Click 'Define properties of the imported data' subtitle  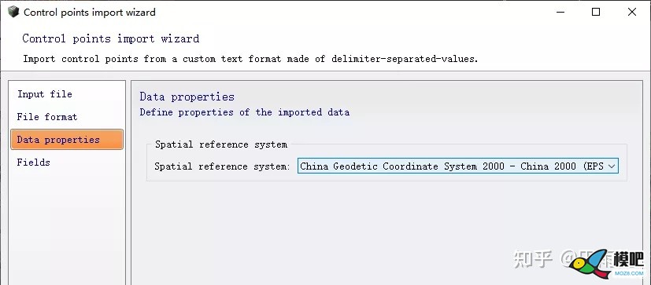click(x=245, y=112)
